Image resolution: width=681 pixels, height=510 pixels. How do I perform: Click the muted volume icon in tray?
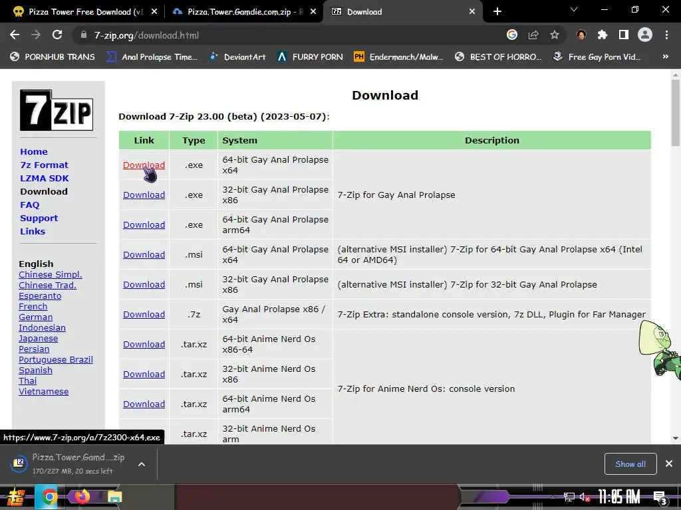pyautogui.click(x=585, y=497)
